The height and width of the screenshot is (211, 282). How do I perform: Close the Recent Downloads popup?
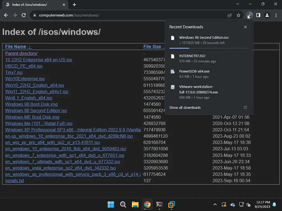pyautogui.click(x=245, y=27)
